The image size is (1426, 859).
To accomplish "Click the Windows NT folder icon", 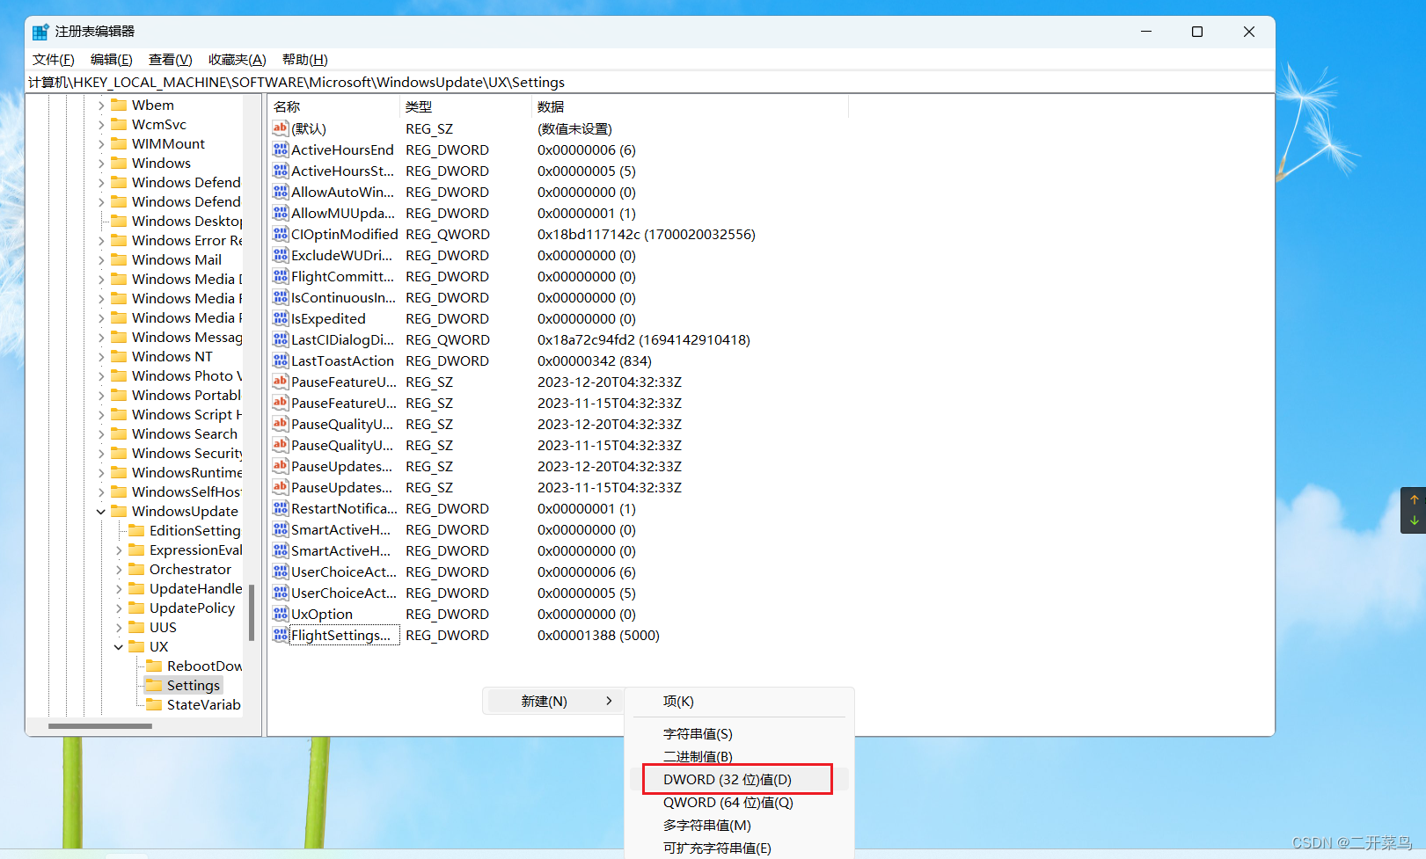I will (x=119, y=356).
